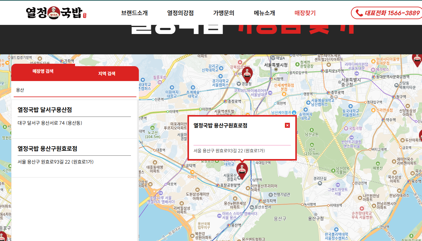The image size is (422, 241).
Task: Click the 공덕역 subway station marker
Action: click(183, 166)
